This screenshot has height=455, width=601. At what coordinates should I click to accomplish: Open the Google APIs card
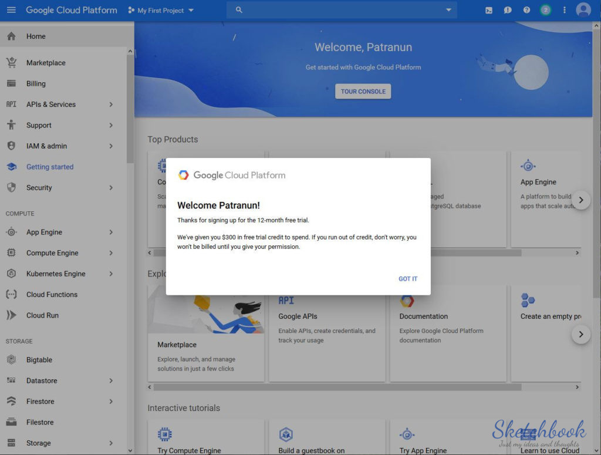[327, 333]
